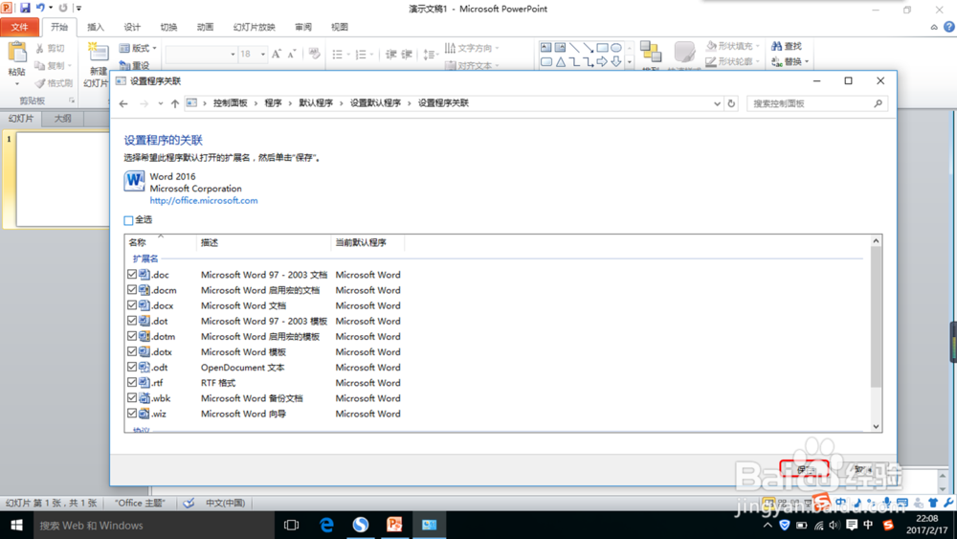Click the Back arrow in the dialog navigation bar
The height and width of the screenshot is (539, 957).
click(x=123, y=103)
